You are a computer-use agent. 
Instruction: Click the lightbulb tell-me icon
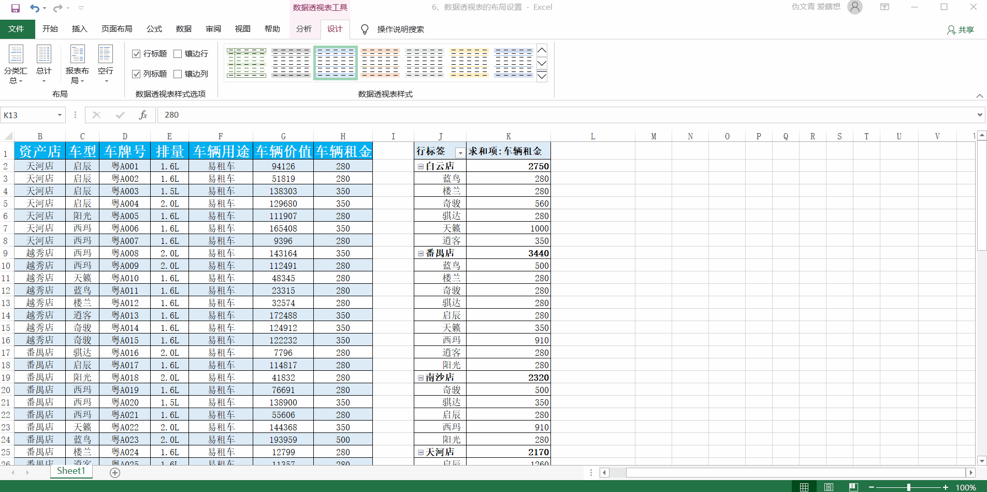coord(365,30)
